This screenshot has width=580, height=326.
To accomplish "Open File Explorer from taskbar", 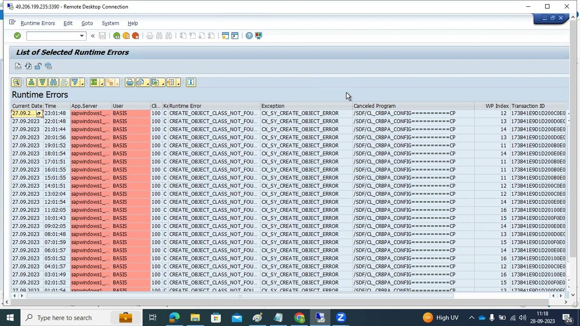I will (195, 318).
